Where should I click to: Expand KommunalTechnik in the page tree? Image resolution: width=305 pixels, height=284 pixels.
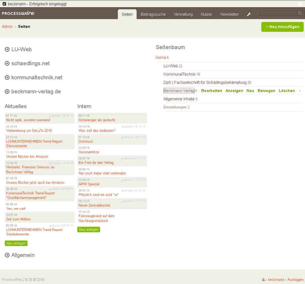pos(179,74)
